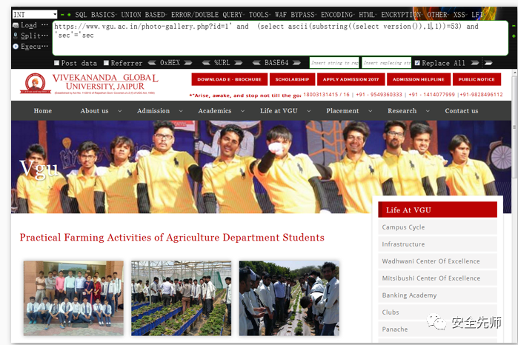
Task: Click the Load URL icon in HackBar
Action: pos(16,25)
